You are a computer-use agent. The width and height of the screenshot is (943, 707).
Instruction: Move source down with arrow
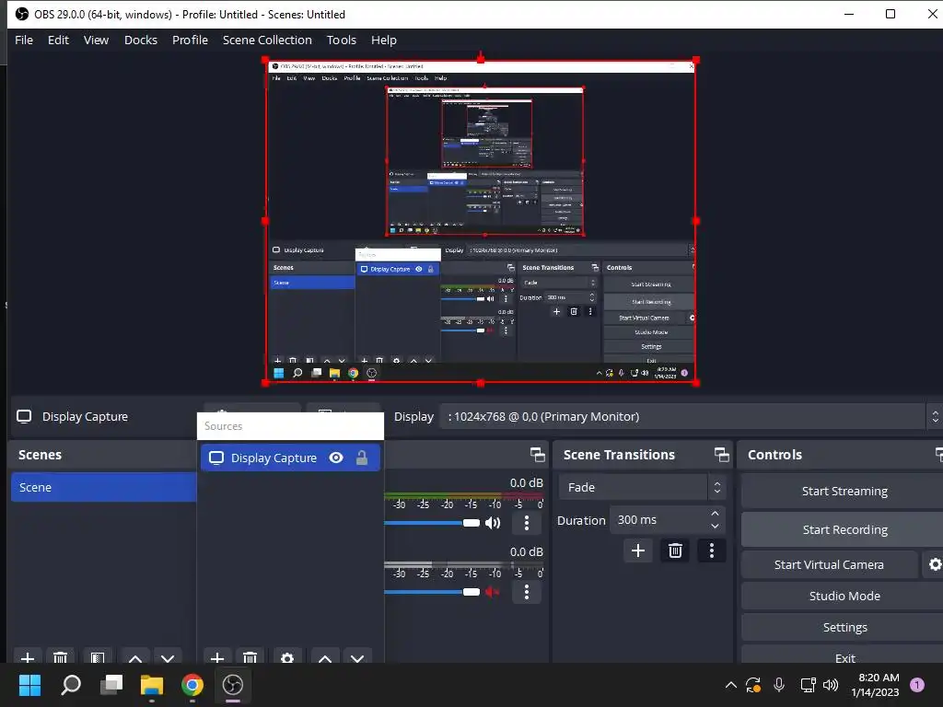click(x=358, y=657)
